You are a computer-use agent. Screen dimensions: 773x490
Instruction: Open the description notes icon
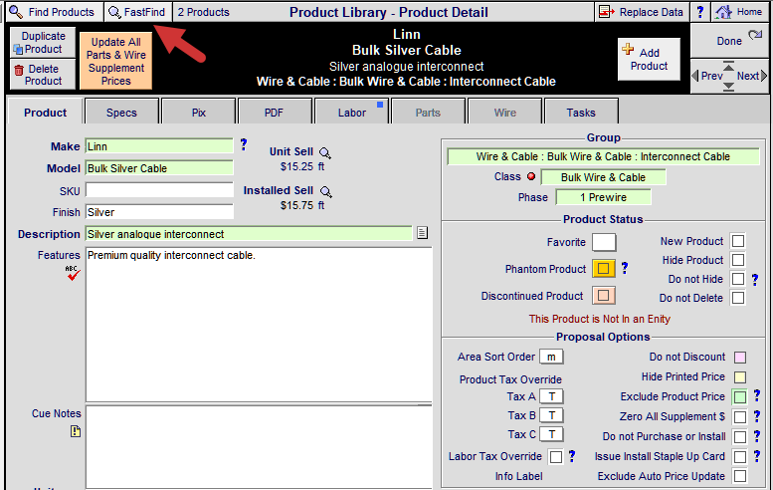click(422, 233)
